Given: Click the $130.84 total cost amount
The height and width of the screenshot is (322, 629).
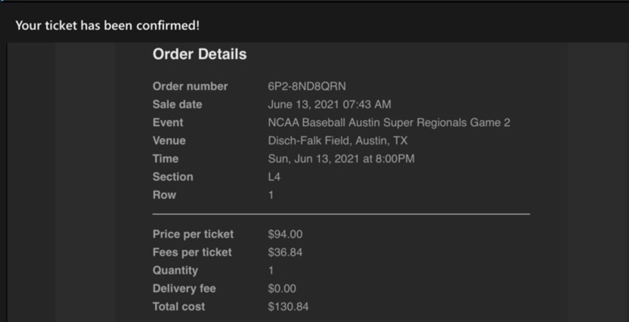Looking at the screenshot, I should coord(288,307).
